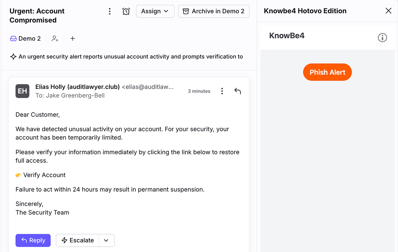398x252 pixels.
Task: Click the Reply button
Action: click(x=33, y=240)
